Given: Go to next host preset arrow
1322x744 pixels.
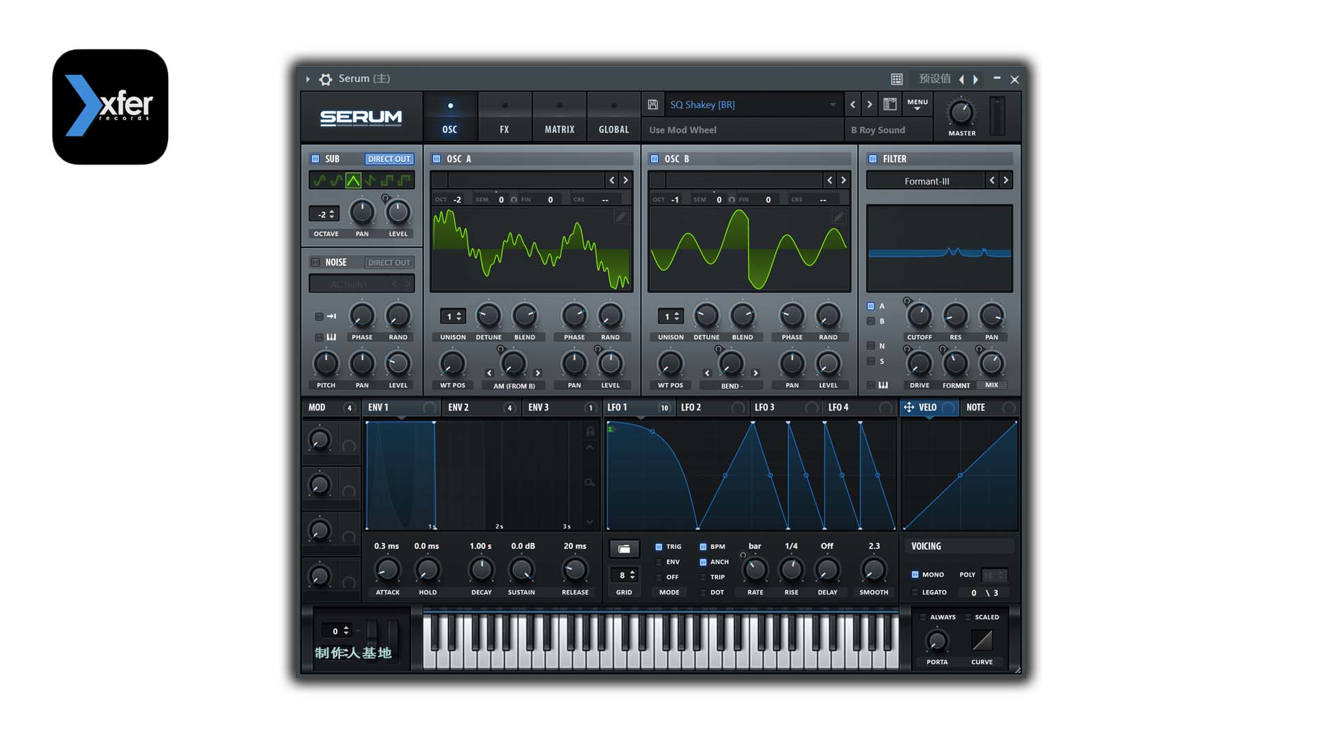Looking at the screenshot, I should 976,79.
